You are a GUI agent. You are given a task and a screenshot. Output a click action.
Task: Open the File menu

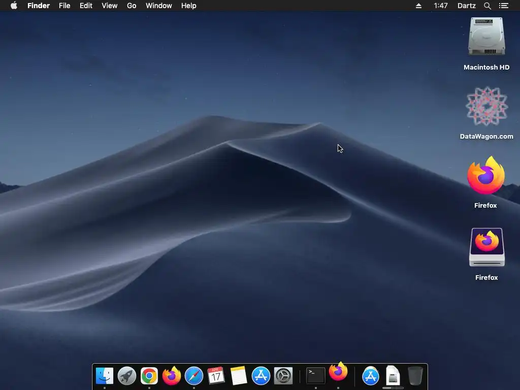64,6
